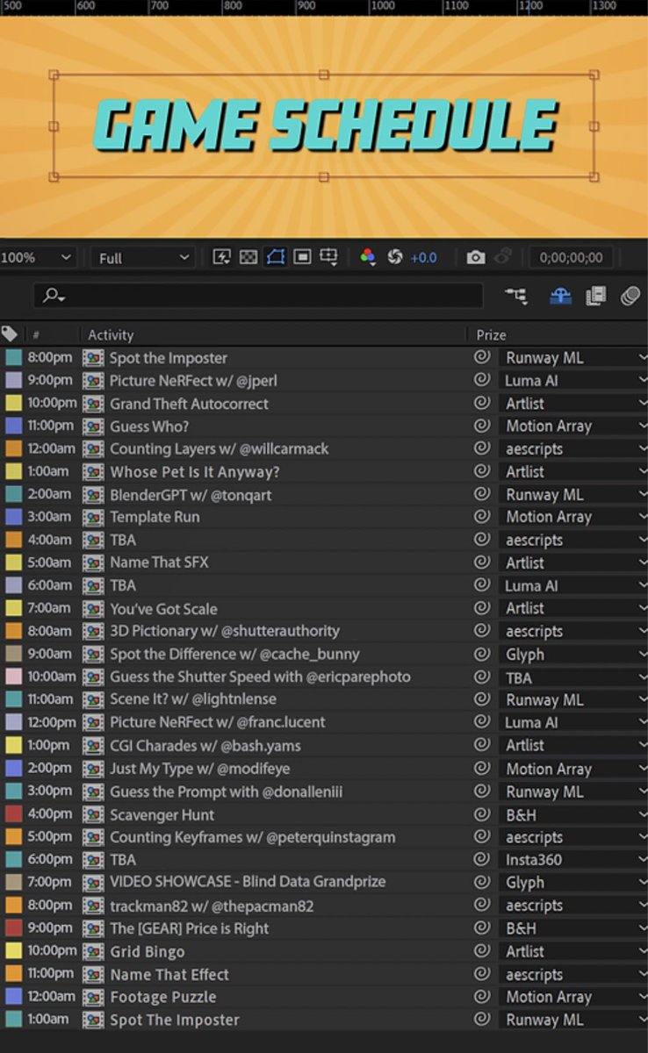Viewport: 648px width, 1053px height.
Task: Click the pick whip for BlenderGPT row
Action: pyautogui.click(x=482, y=494)
